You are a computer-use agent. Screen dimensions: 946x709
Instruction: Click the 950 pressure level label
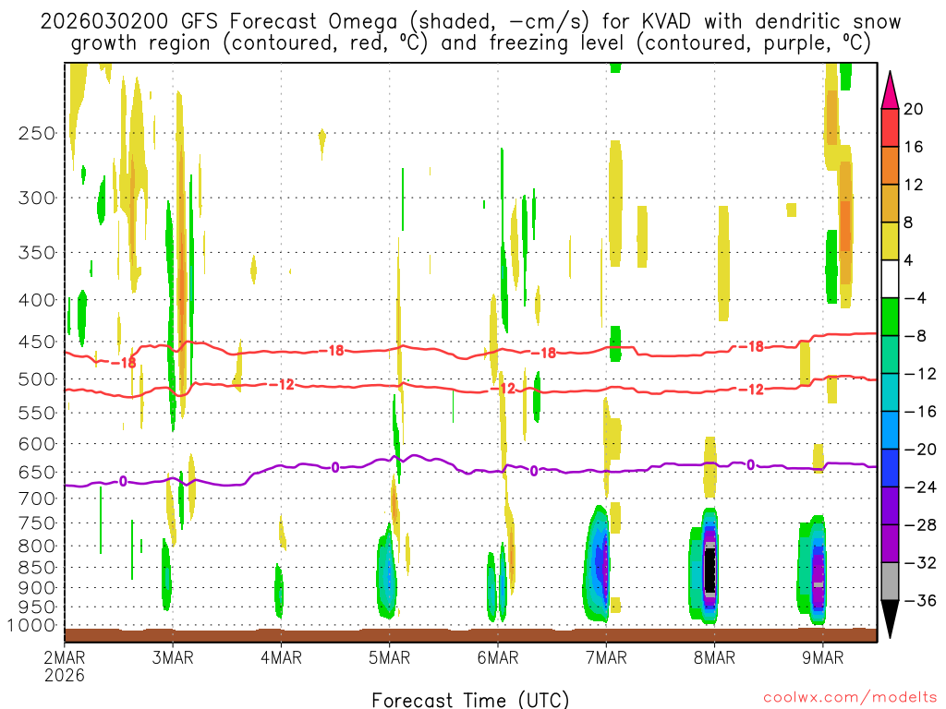[36, 607]
